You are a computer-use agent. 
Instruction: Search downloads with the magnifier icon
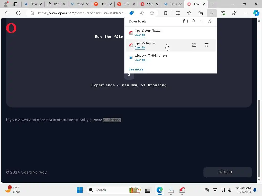193,21
